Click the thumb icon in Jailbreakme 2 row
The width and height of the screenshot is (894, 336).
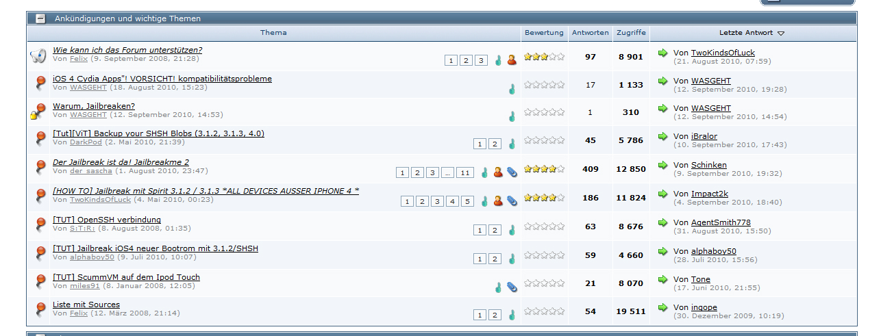click(485, 172)
